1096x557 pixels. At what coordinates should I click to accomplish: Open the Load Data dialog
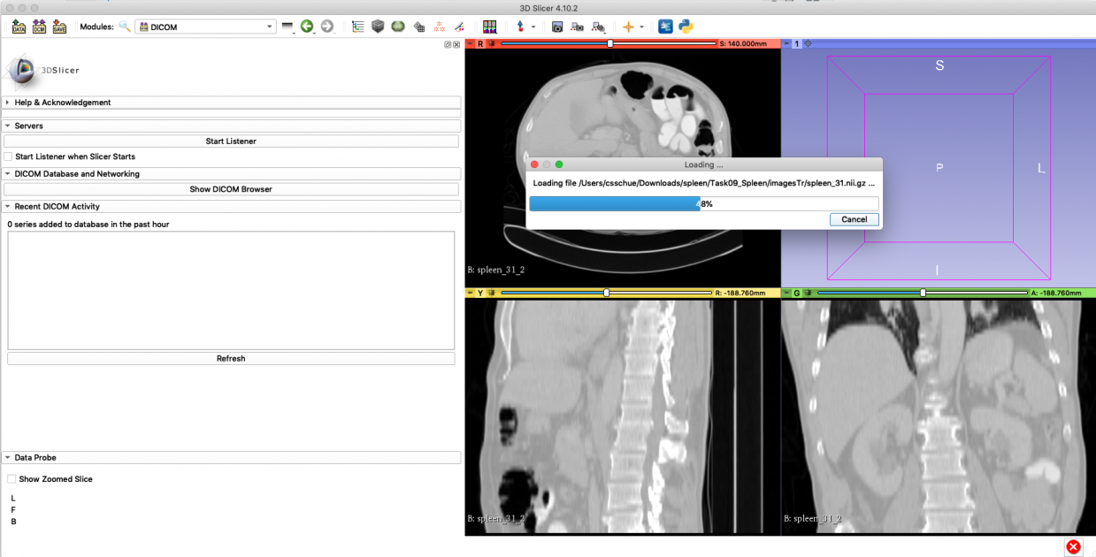coord(17,26)
